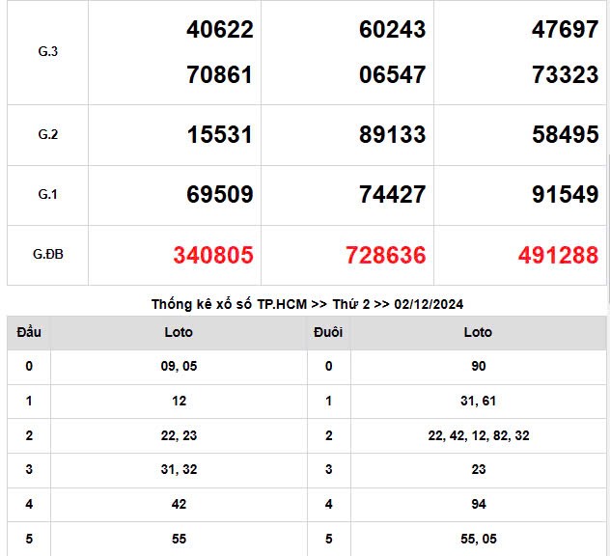
Task: Select G.3 number 40622
Action: pyautogui.click(x=220, y=30)
